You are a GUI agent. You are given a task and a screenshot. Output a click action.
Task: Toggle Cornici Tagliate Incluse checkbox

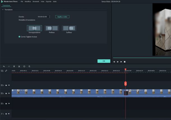pos(19,37)
